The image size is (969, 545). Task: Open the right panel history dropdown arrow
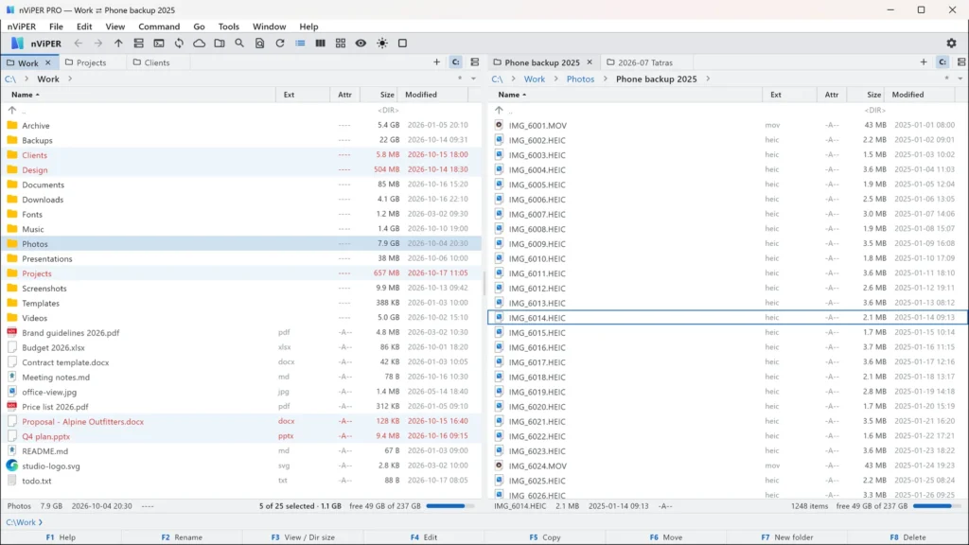tap(960, 79)
